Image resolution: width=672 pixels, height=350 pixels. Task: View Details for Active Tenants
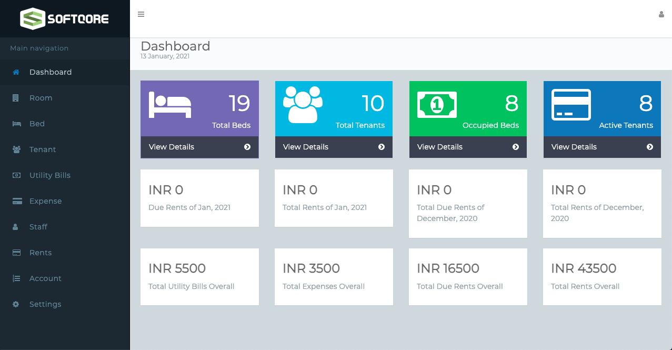(602, 147)
